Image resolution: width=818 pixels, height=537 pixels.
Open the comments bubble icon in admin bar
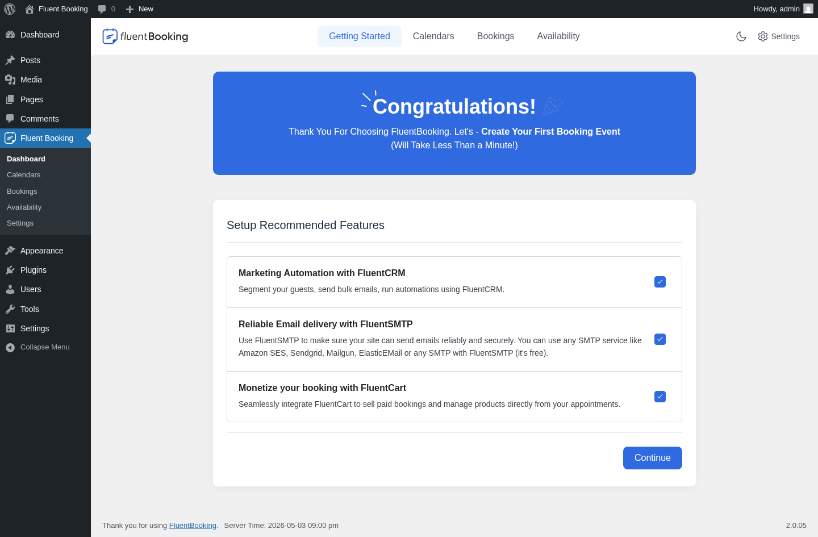tap(102, 9)
